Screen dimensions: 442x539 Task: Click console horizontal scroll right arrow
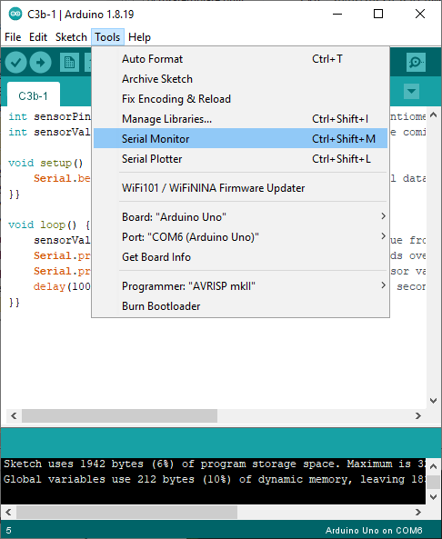point(418,513)
